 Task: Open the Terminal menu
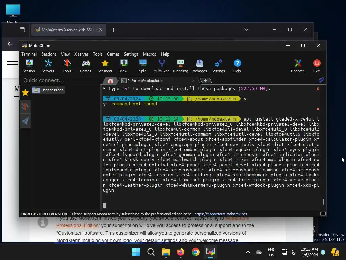(29, 54)
